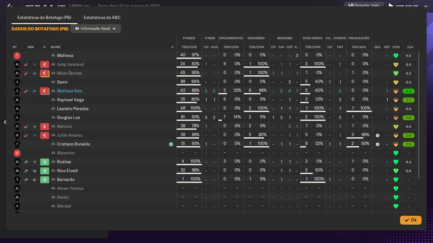Select Estatísticas do Botafogo (PB) tab
The height and width of the screenshot is (243, 433).
pyautogui.click(x=44, y=18)
